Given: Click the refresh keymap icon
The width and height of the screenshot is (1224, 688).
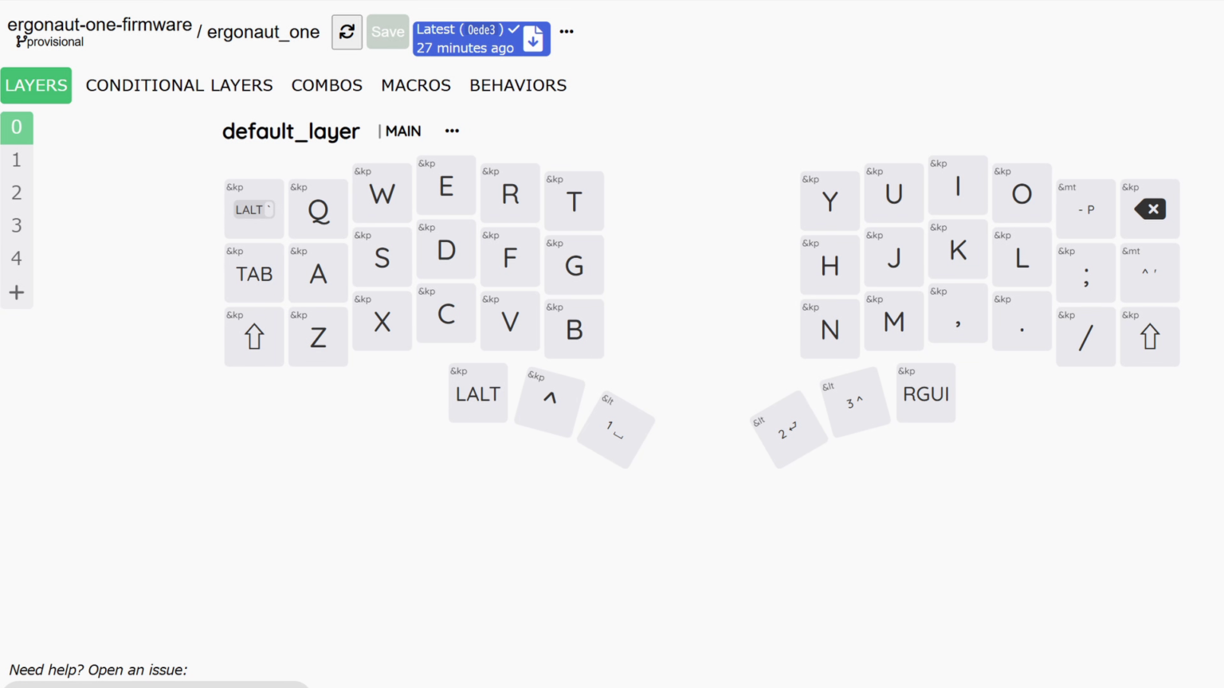Looking at the screenshot, I should tap(347, 32).
